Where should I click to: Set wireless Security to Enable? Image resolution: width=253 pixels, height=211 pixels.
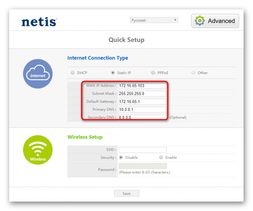click(161, 157)
